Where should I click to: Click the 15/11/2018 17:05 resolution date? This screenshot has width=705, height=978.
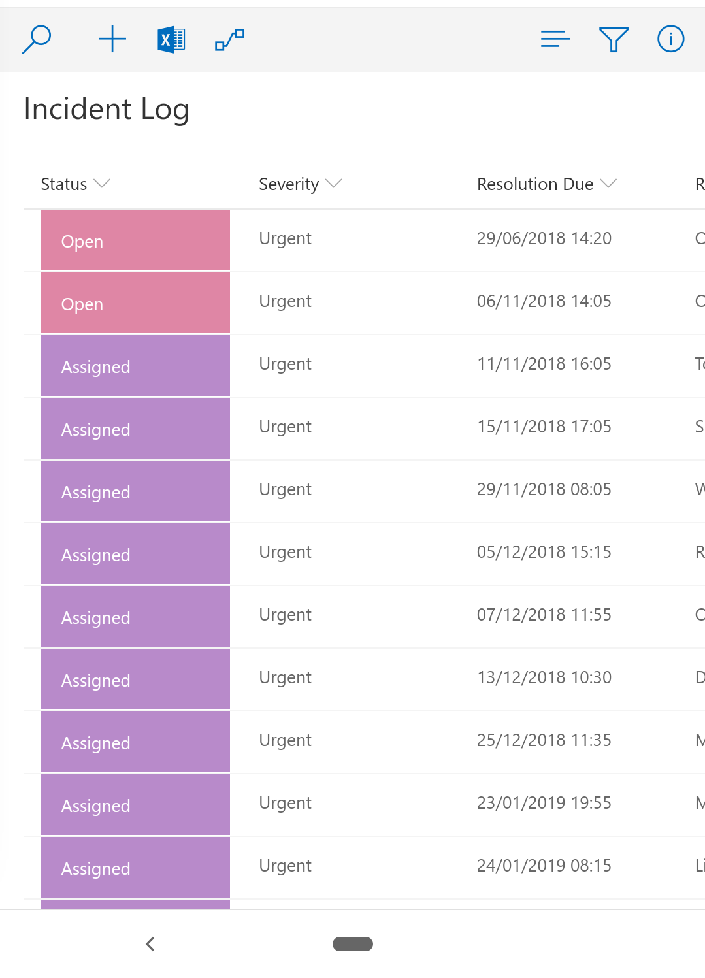(x=544, y=427)
